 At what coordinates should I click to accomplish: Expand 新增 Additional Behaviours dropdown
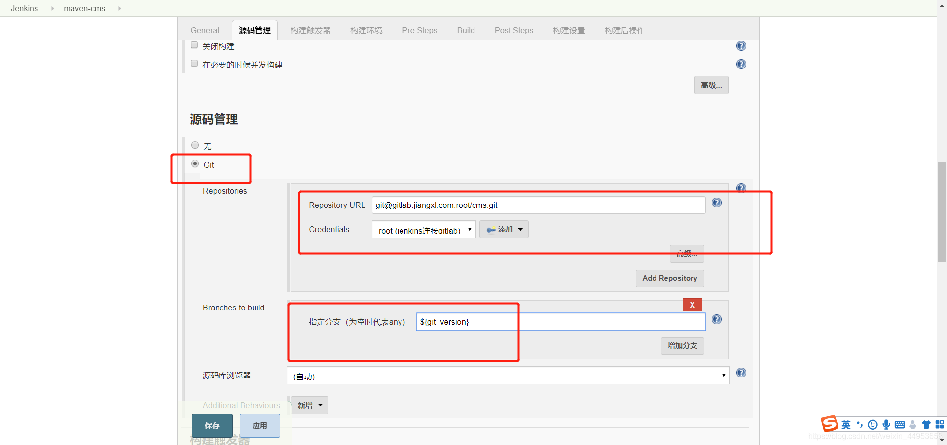pyautogui.click(x=309, y=405)
